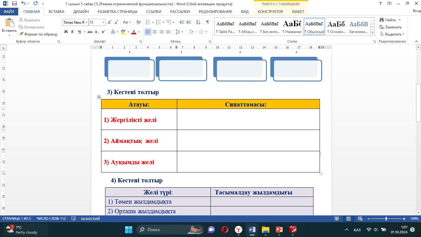Open the font size dropdown showing 11
This screenshot has height=237, width=421.
pyautogui.click(x=103, y=23)
